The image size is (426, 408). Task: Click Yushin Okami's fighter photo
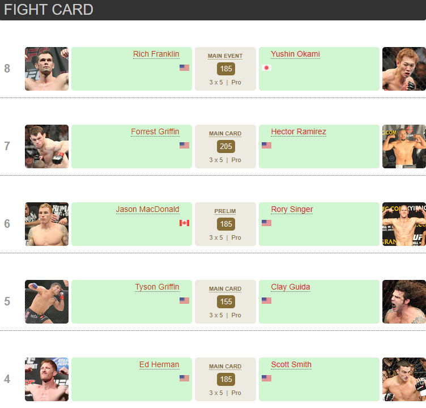pyautogui.click(x=404, y=69)
